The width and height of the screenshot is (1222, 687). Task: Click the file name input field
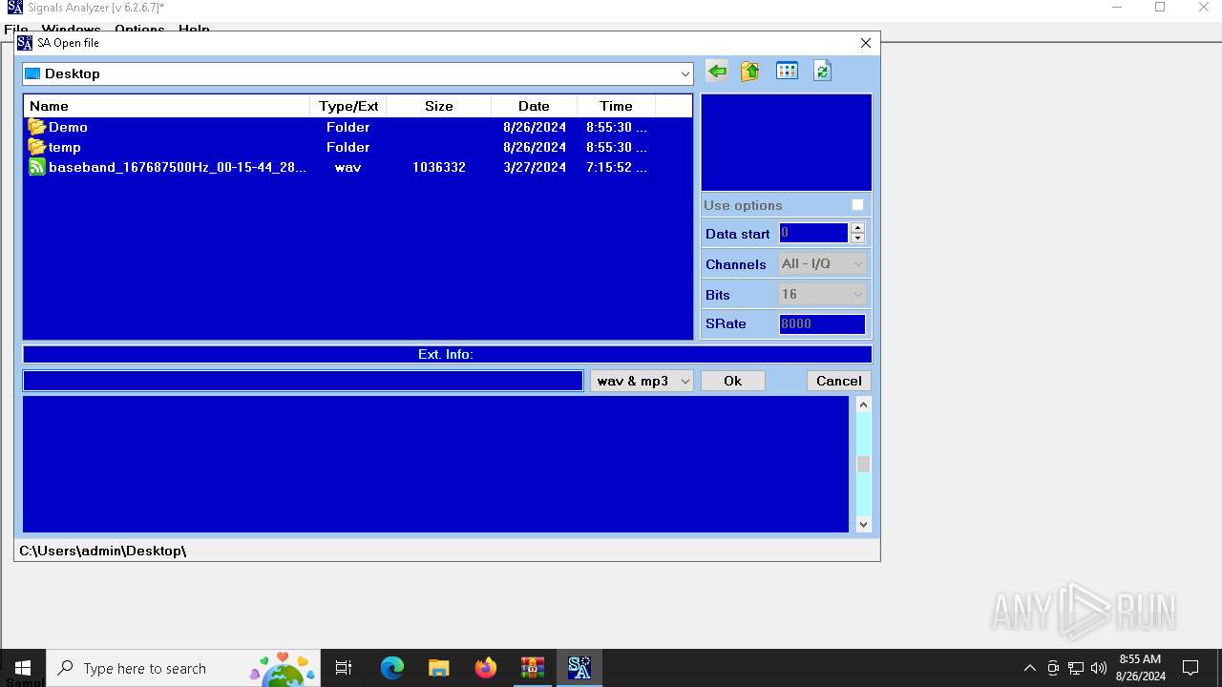[303, 381]
